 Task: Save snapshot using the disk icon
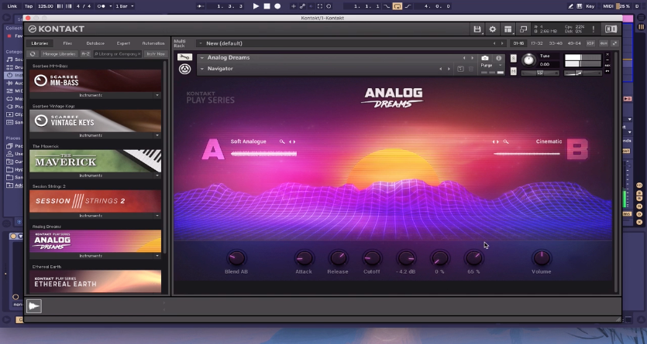[x=460, y=69]
